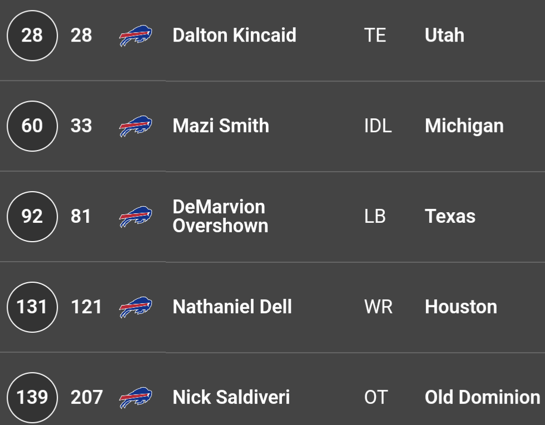Open Mazi Smith player profile
Image resolution: width=545 pixels, height=425 pixels.
[x=221, y=126]
